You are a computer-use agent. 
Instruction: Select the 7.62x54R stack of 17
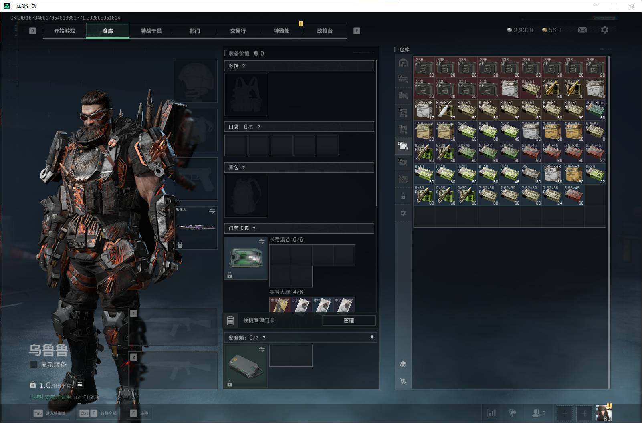424,110
